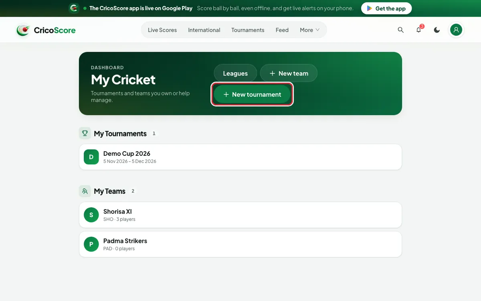The height and width of the screenshot is (301, 481).
Task: Click the My Tournaments heading
Action: (120, 134)
